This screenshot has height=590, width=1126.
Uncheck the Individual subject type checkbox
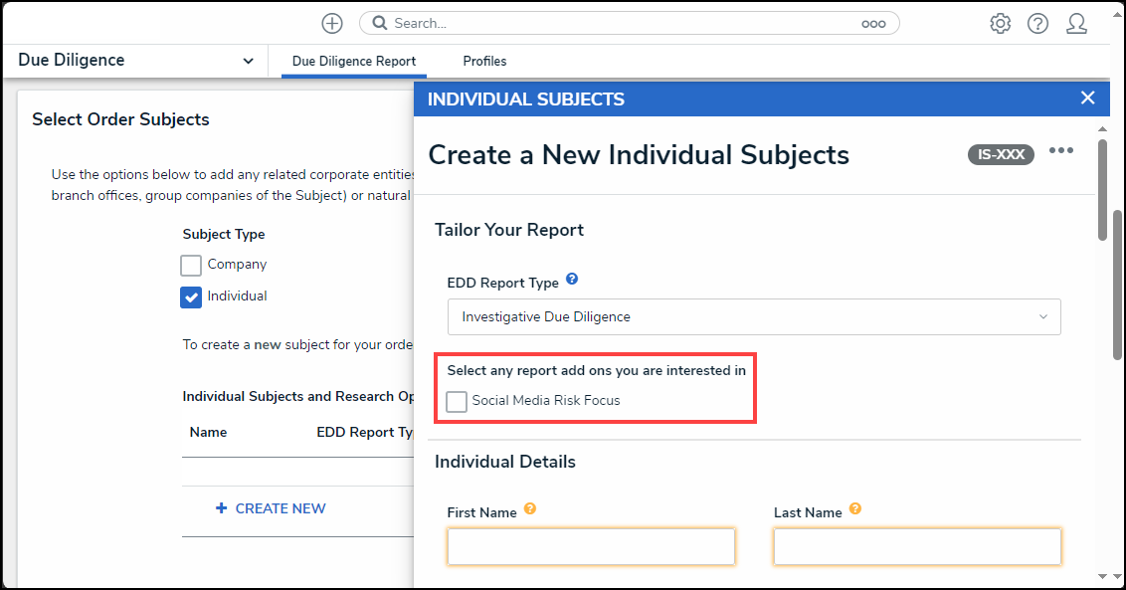(x=190, y=296)
